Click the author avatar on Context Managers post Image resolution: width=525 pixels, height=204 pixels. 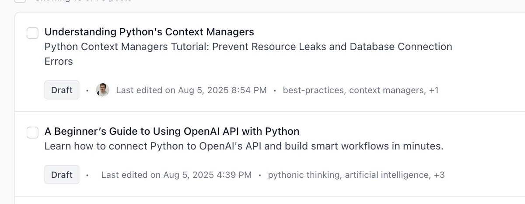[x=102, y=90]
